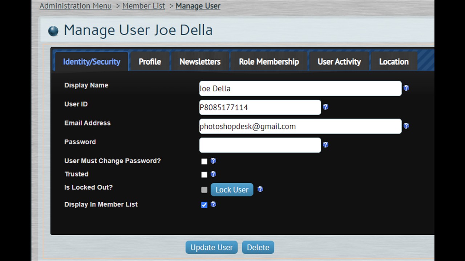Image resolution: width=465 pixels, height=261 pixels.
Task: Click help icon for Display In Member List
Action: click(x=213, y=204)
